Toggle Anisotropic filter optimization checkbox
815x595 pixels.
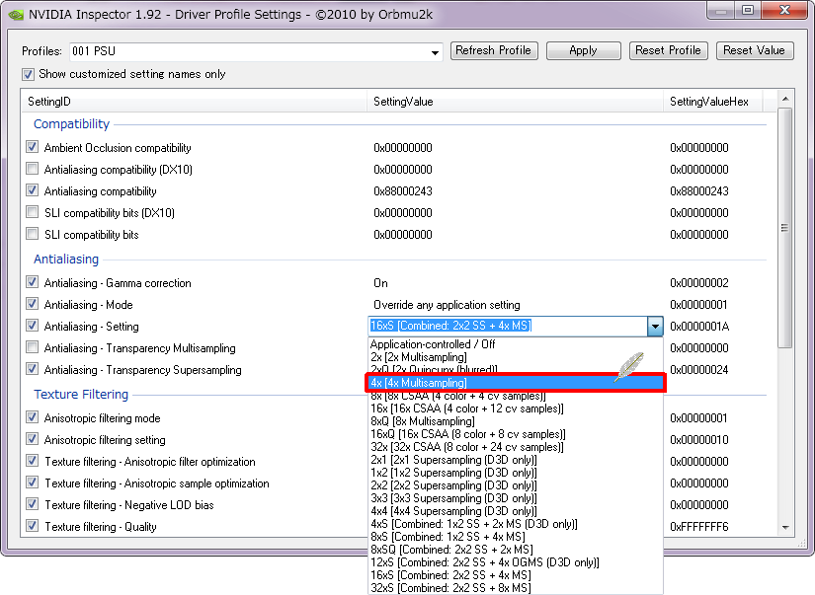pyautogui.click(x=33, y=461)
